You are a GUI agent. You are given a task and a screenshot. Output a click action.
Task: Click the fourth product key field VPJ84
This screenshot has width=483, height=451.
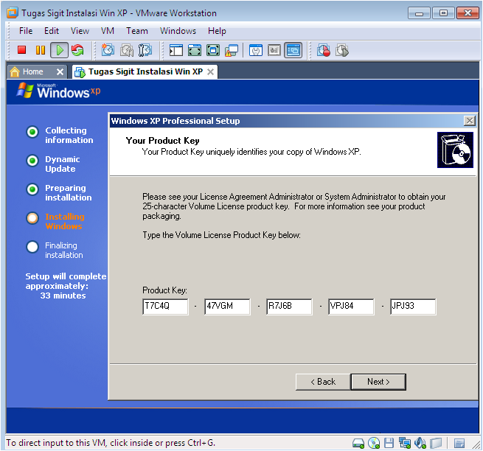pyautogui.click(x=351, y=307)
